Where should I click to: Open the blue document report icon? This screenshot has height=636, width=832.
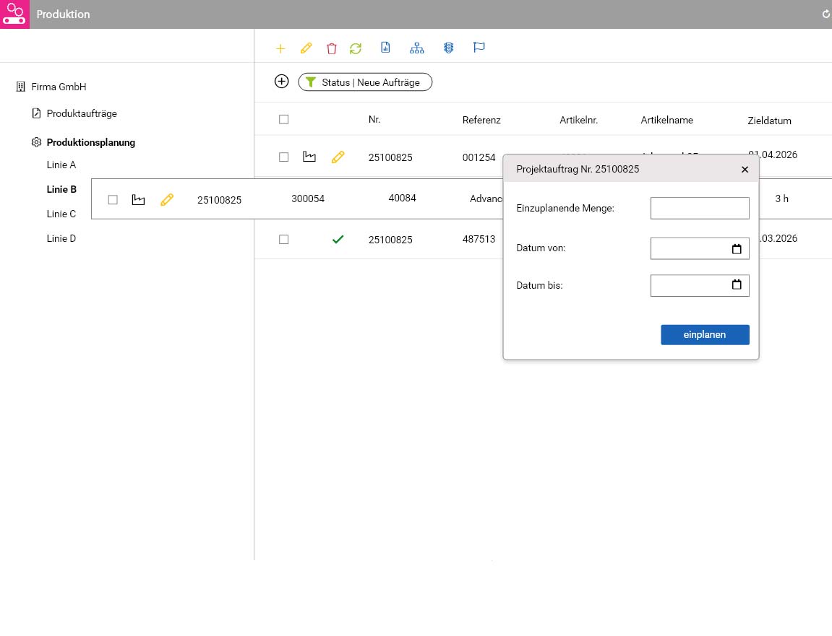[x=386, y=48]
